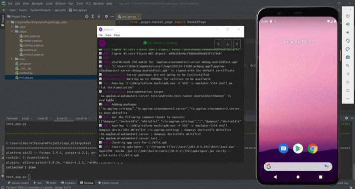
Task: Open Appium View menu
Action: 108,35
